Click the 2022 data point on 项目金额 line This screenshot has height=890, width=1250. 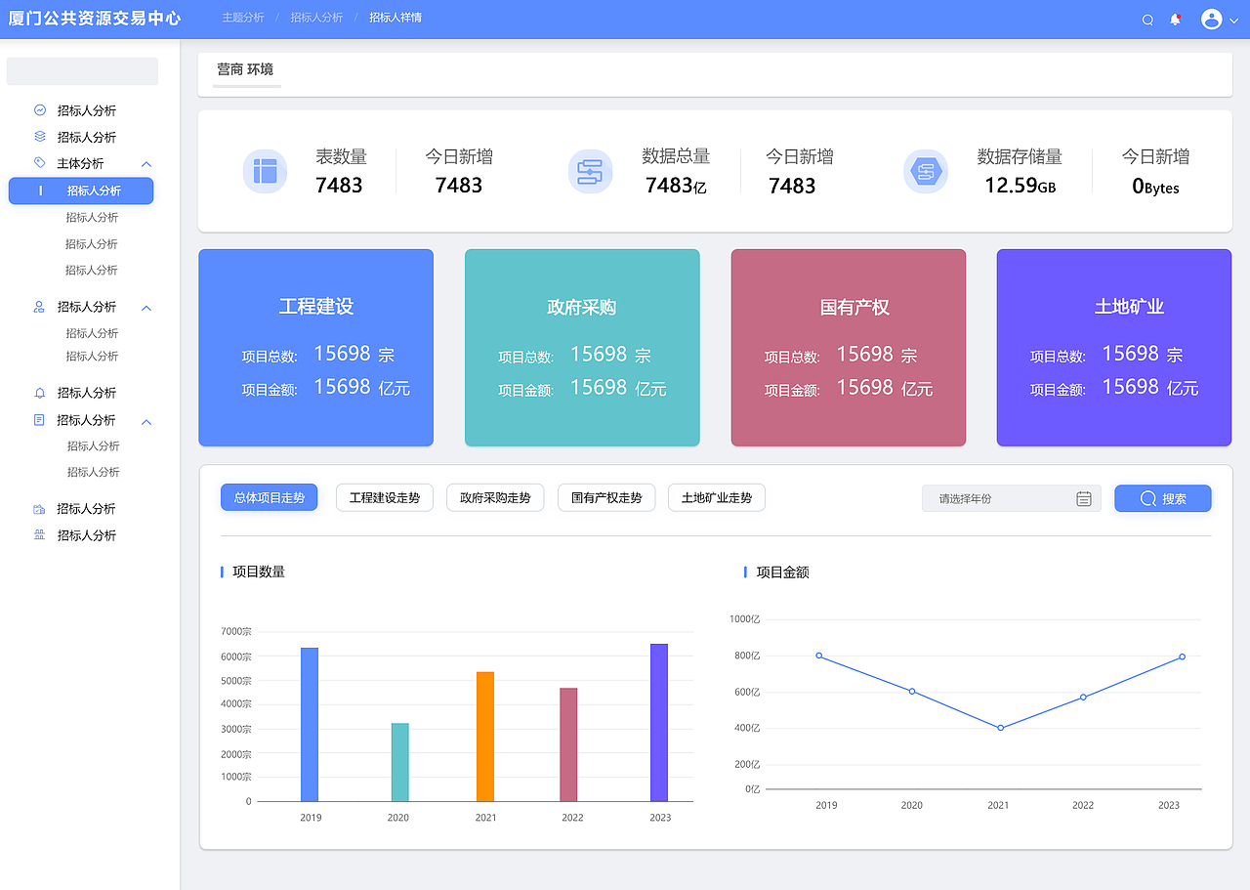(1083, 697)
